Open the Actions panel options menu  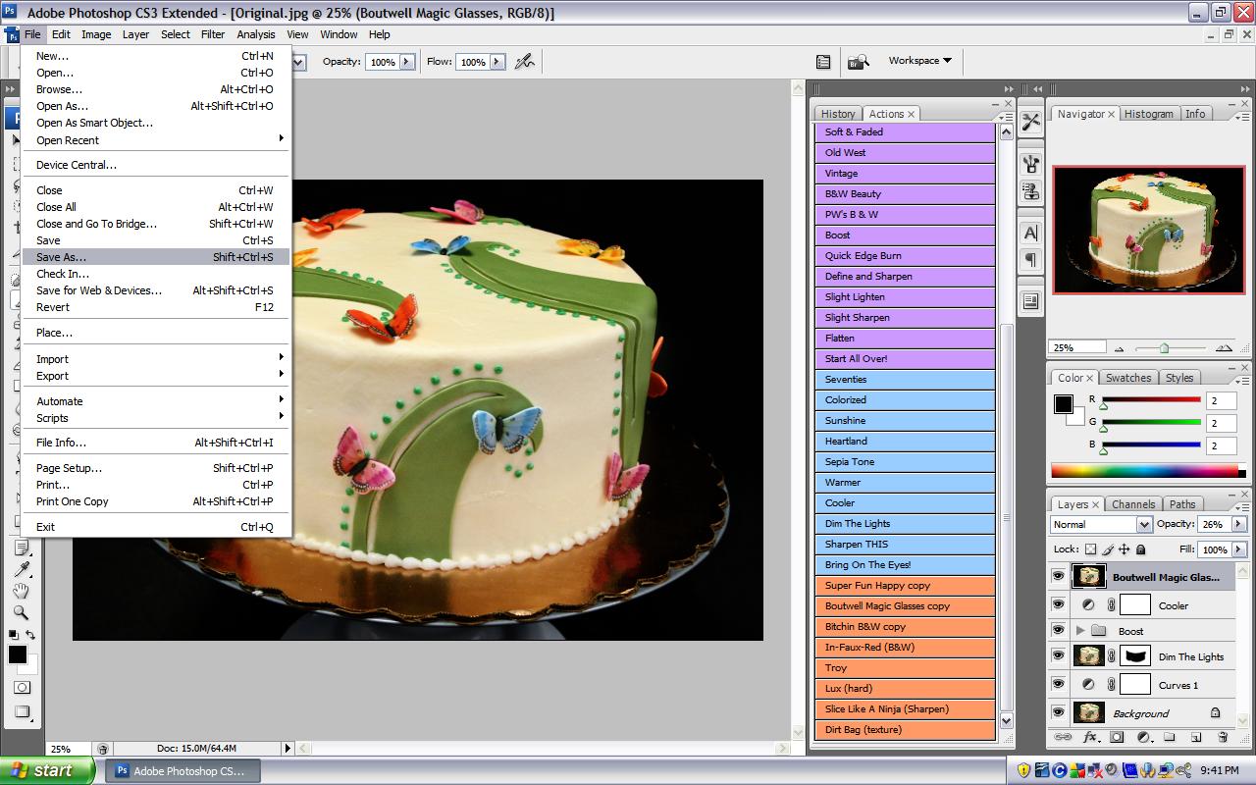[1006, 117]
